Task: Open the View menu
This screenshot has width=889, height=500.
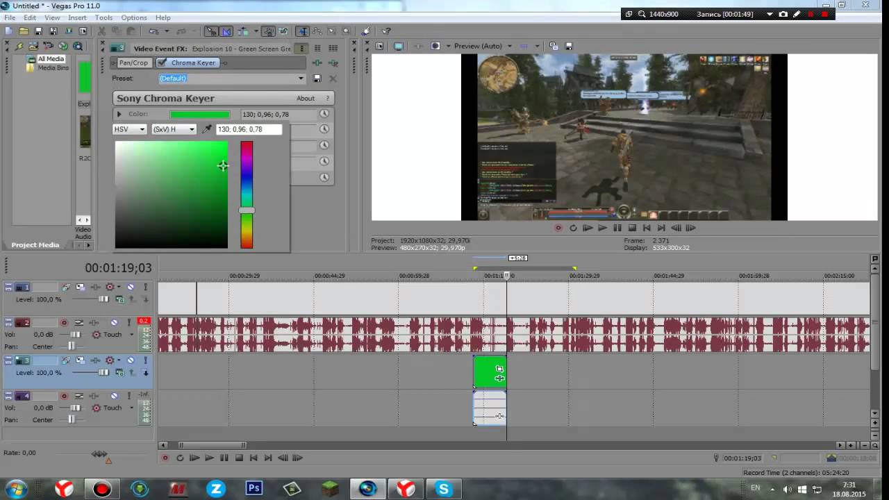Action: (x=52, y=17)
